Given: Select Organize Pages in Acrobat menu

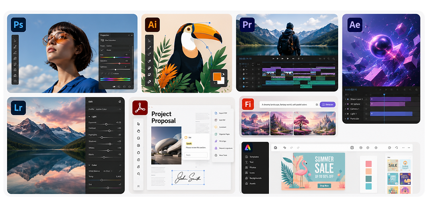Looking at the screenshot, I should tap(223, 134).
